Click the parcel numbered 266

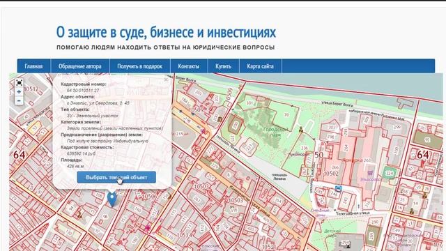[336, 167]
